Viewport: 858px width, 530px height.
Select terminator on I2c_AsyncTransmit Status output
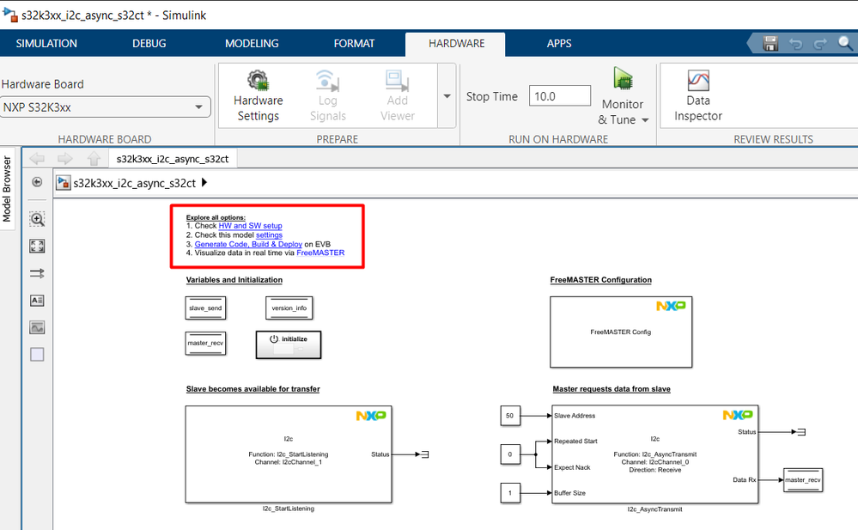click(801, 432)
